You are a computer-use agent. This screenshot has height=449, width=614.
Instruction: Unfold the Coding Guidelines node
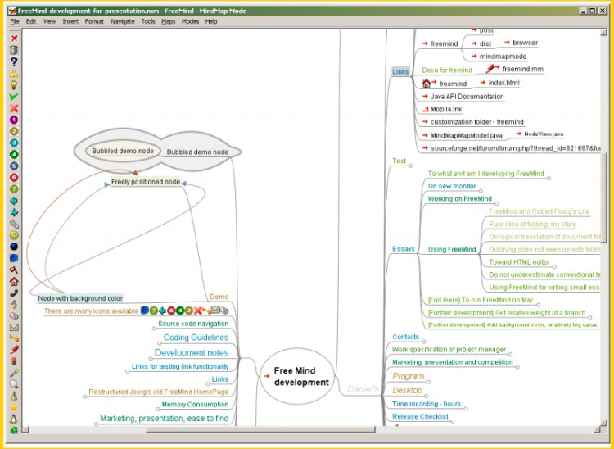196,338
